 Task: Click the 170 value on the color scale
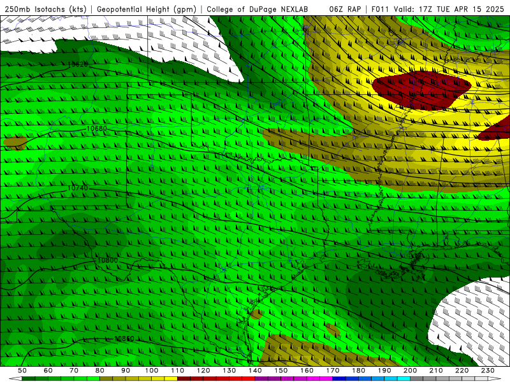point(332,371)
